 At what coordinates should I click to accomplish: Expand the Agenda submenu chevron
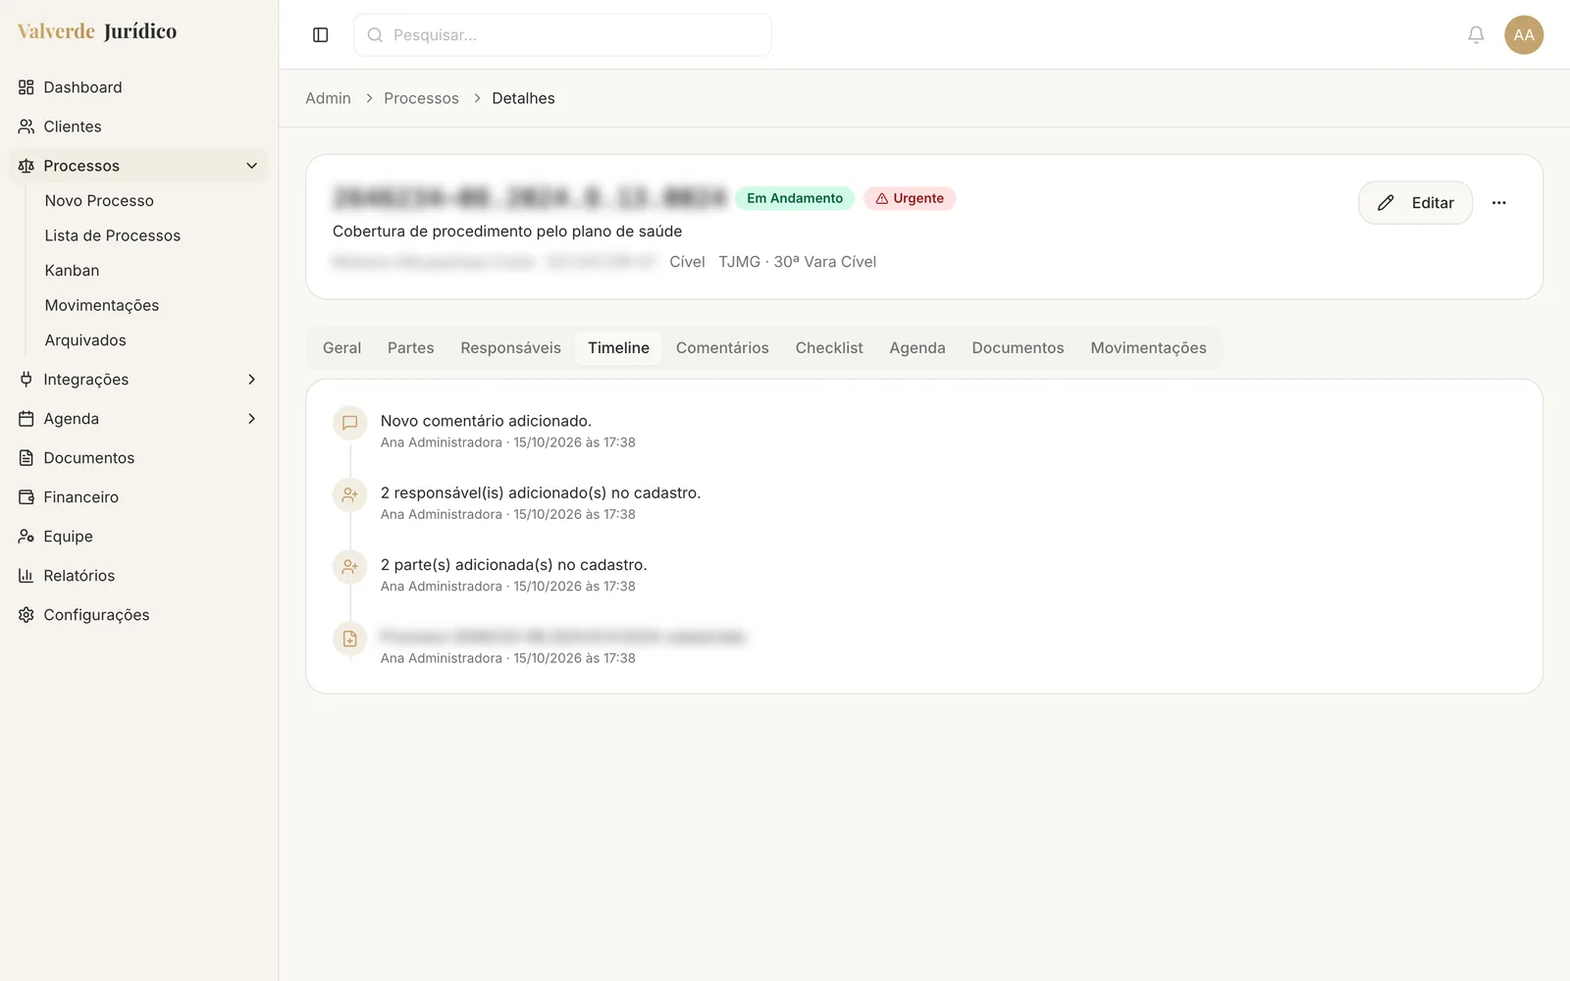point(251,419)
